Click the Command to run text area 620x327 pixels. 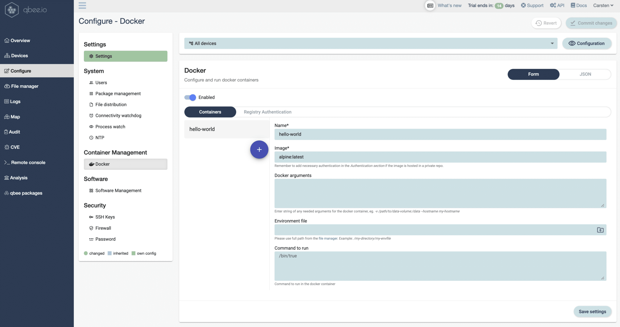point(440,266)
